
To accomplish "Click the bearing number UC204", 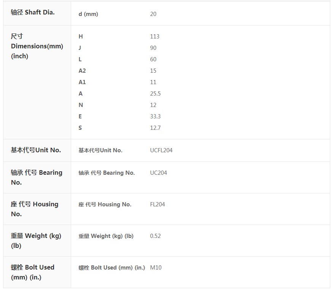I will pos(159,173).
